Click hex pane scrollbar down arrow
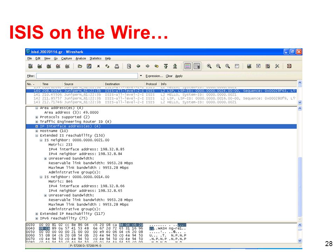 [x=300, y=241]
